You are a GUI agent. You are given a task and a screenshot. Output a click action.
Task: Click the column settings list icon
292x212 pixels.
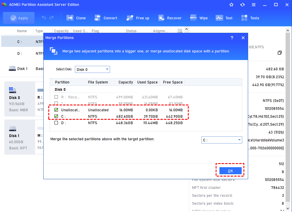coord(180,31)
